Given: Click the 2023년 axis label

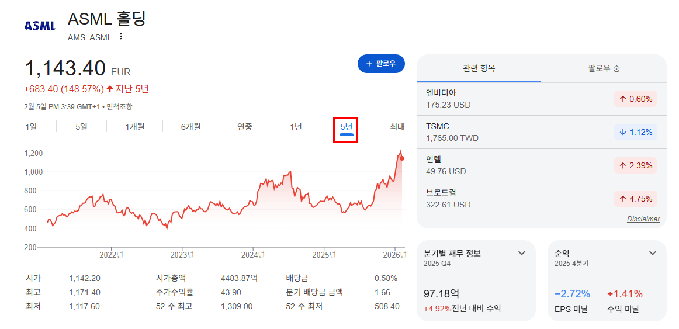Looking at the screenshot, I should click(x=182, y=255).
